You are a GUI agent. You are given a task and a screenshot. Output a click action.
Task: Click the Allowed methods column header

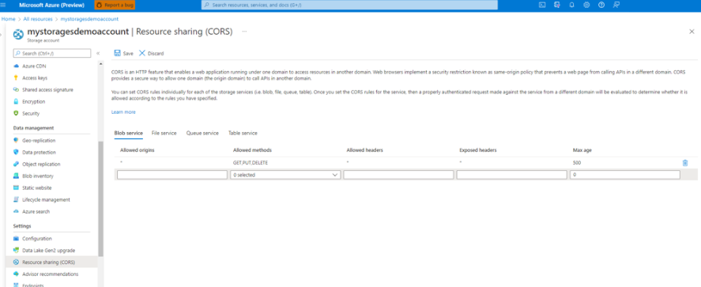pos(252,150)
